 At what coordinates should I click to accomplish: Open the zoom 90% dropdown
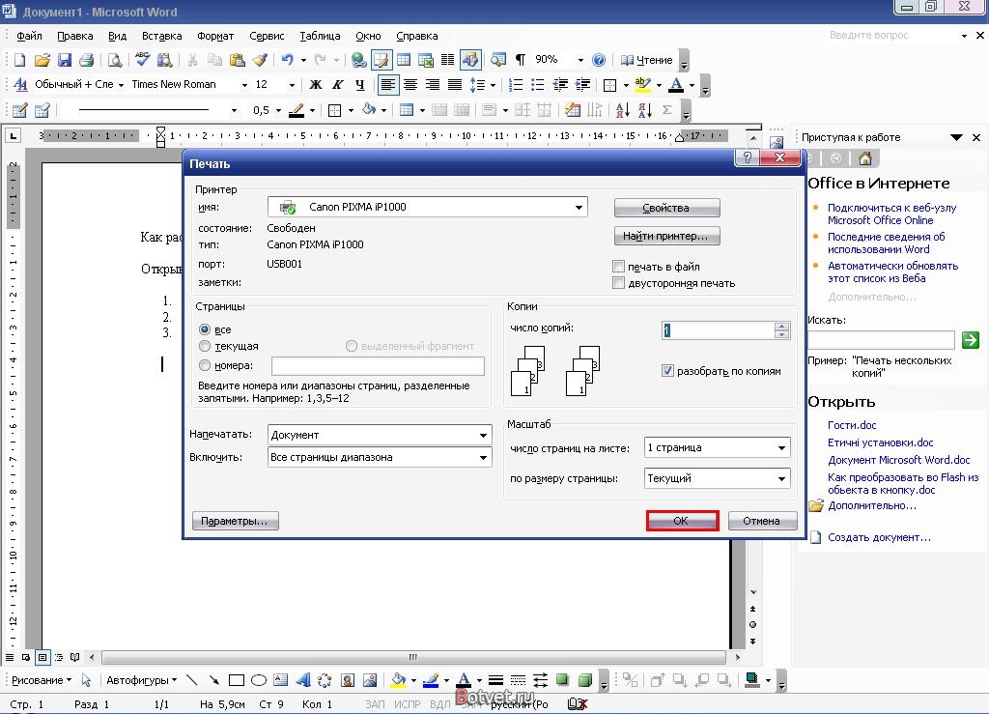pos(580,60)
